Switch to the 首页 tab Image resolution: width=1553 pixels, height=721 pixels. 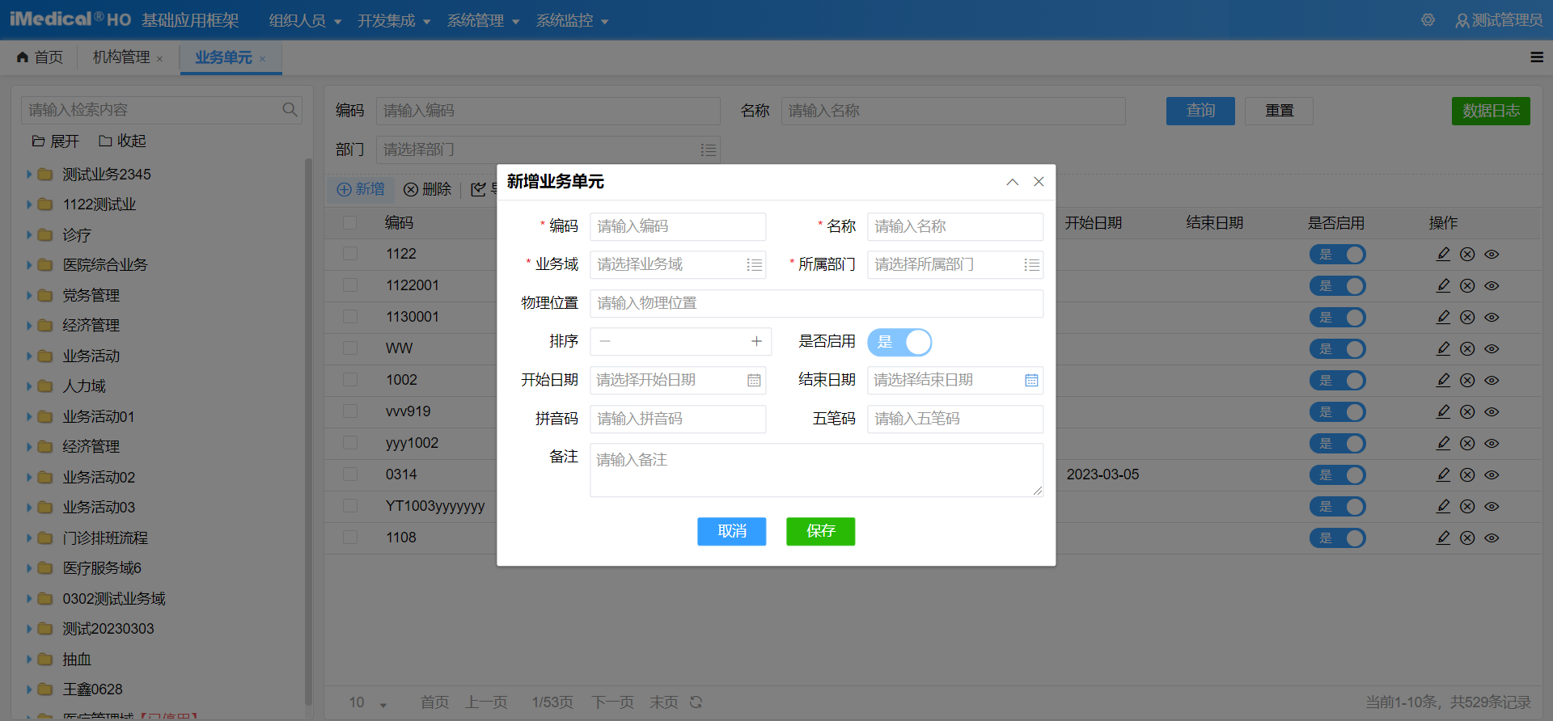coord(40,57)
